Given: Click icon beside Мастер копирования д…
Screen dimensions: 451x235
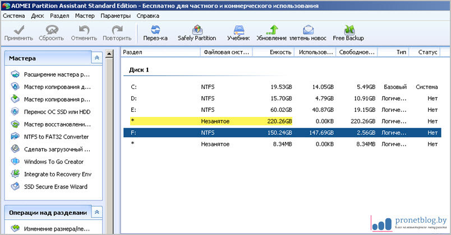Looking at the screenshot, I should (15, 87).
